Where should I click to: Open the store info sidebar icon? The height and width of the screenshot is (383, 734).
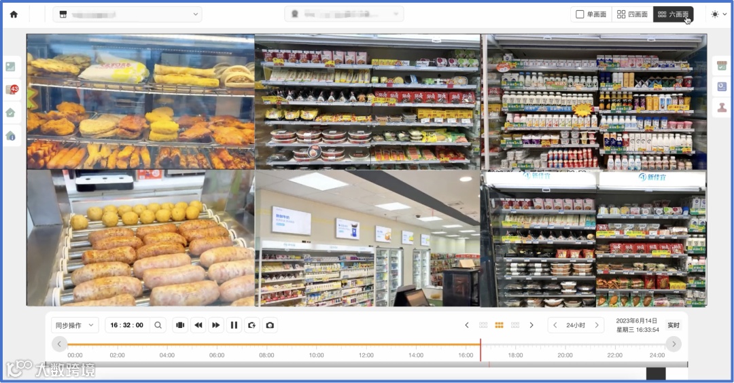pos(10,136)
